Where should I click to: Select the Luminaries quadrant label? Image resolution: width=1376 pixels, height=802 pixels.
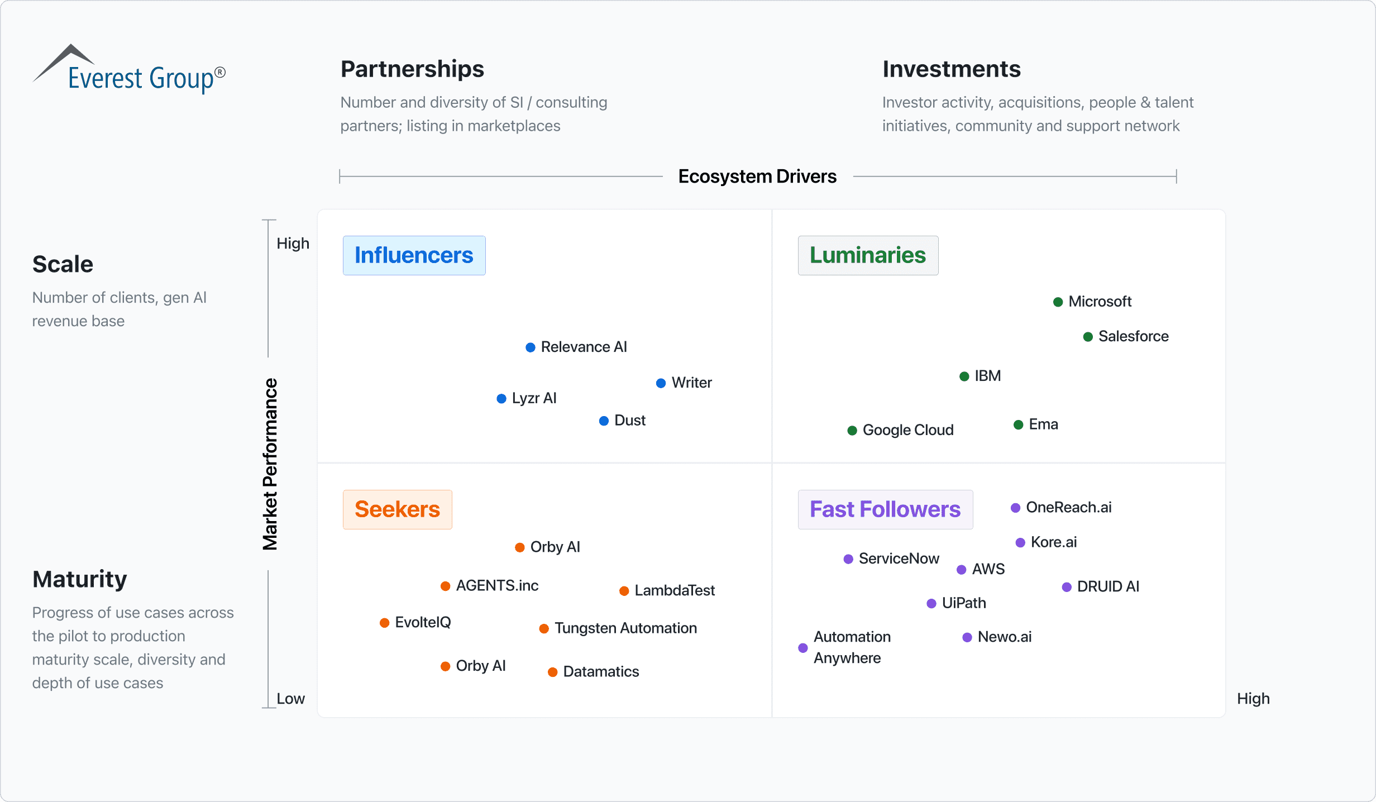click(x=868, y=255)
